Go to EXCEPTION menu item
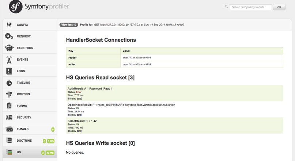295x161 pixels. coord(30,48)
